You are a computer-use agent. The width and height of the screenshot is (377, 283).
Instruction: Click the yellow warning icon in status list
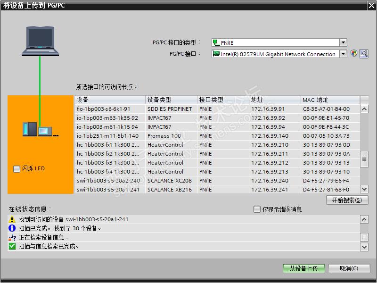[12, 219]
